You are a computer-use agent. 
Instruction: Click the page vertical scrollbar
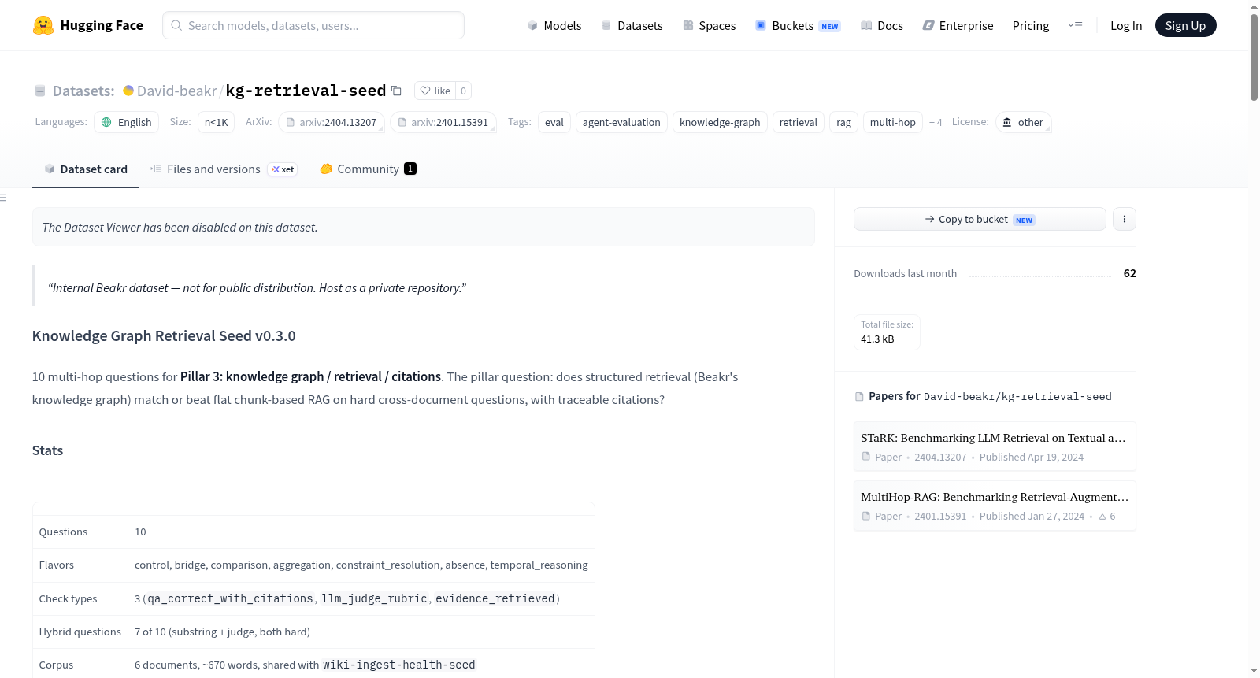click(1254, 57)
